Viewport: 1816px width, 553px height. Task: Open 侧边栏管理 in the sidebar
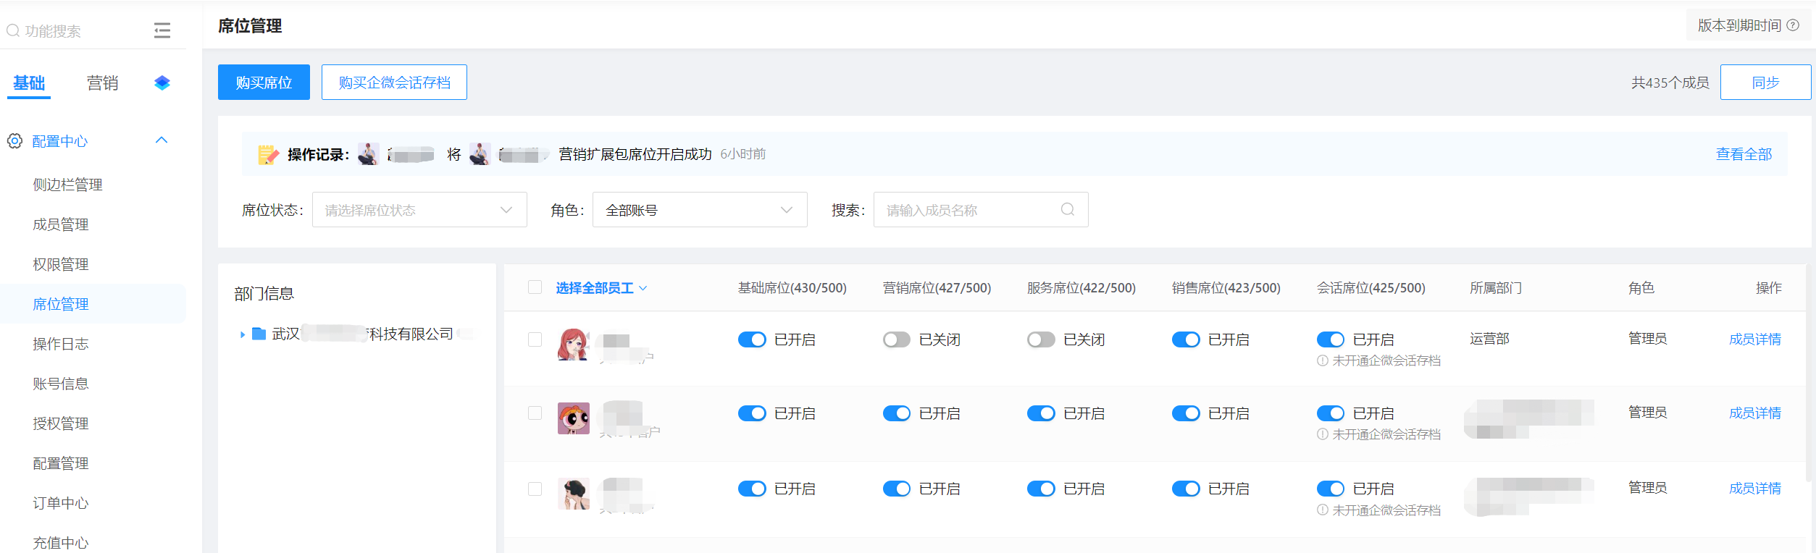click(67, 185)
